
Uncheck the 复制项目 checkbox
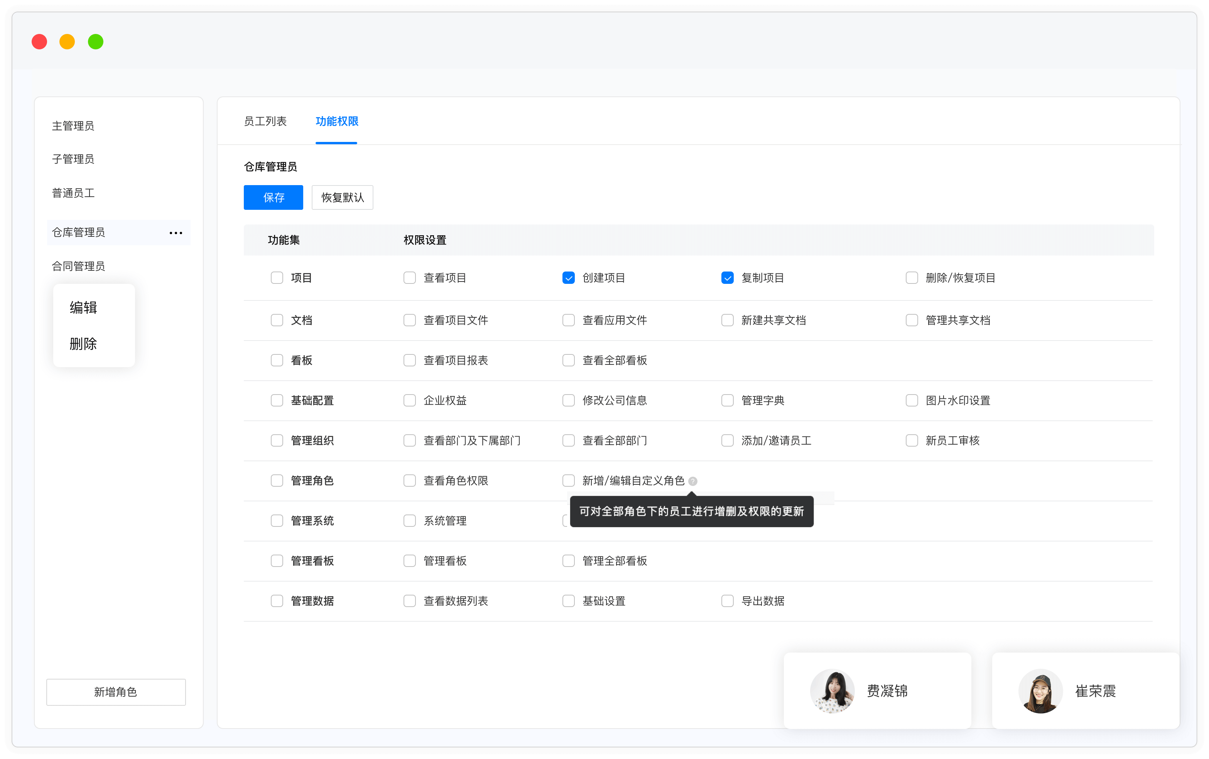(x=727, y=278)
